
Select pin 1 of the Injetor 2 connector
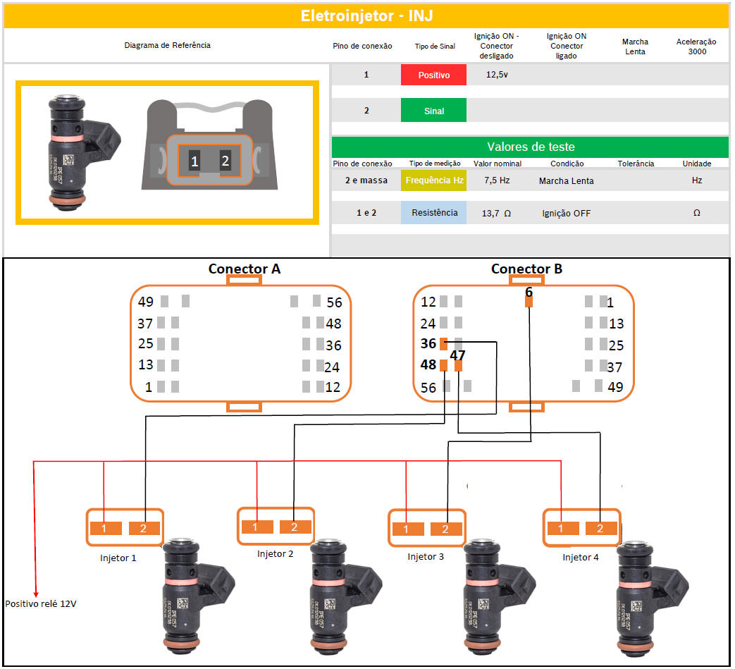pos(256,527)
